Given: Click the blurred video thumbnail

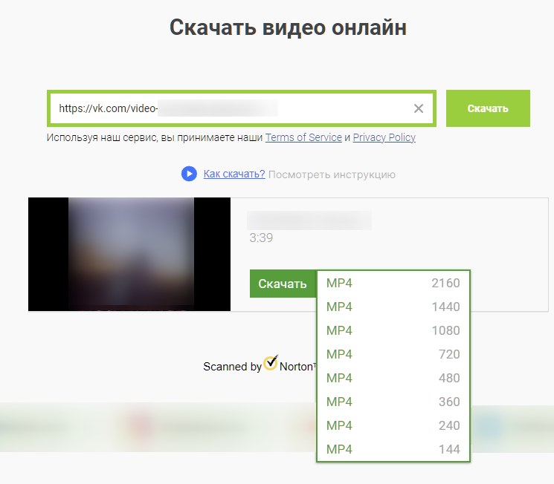Looking at the screenshot, I should pyautogui.click(x=129, y=255).
